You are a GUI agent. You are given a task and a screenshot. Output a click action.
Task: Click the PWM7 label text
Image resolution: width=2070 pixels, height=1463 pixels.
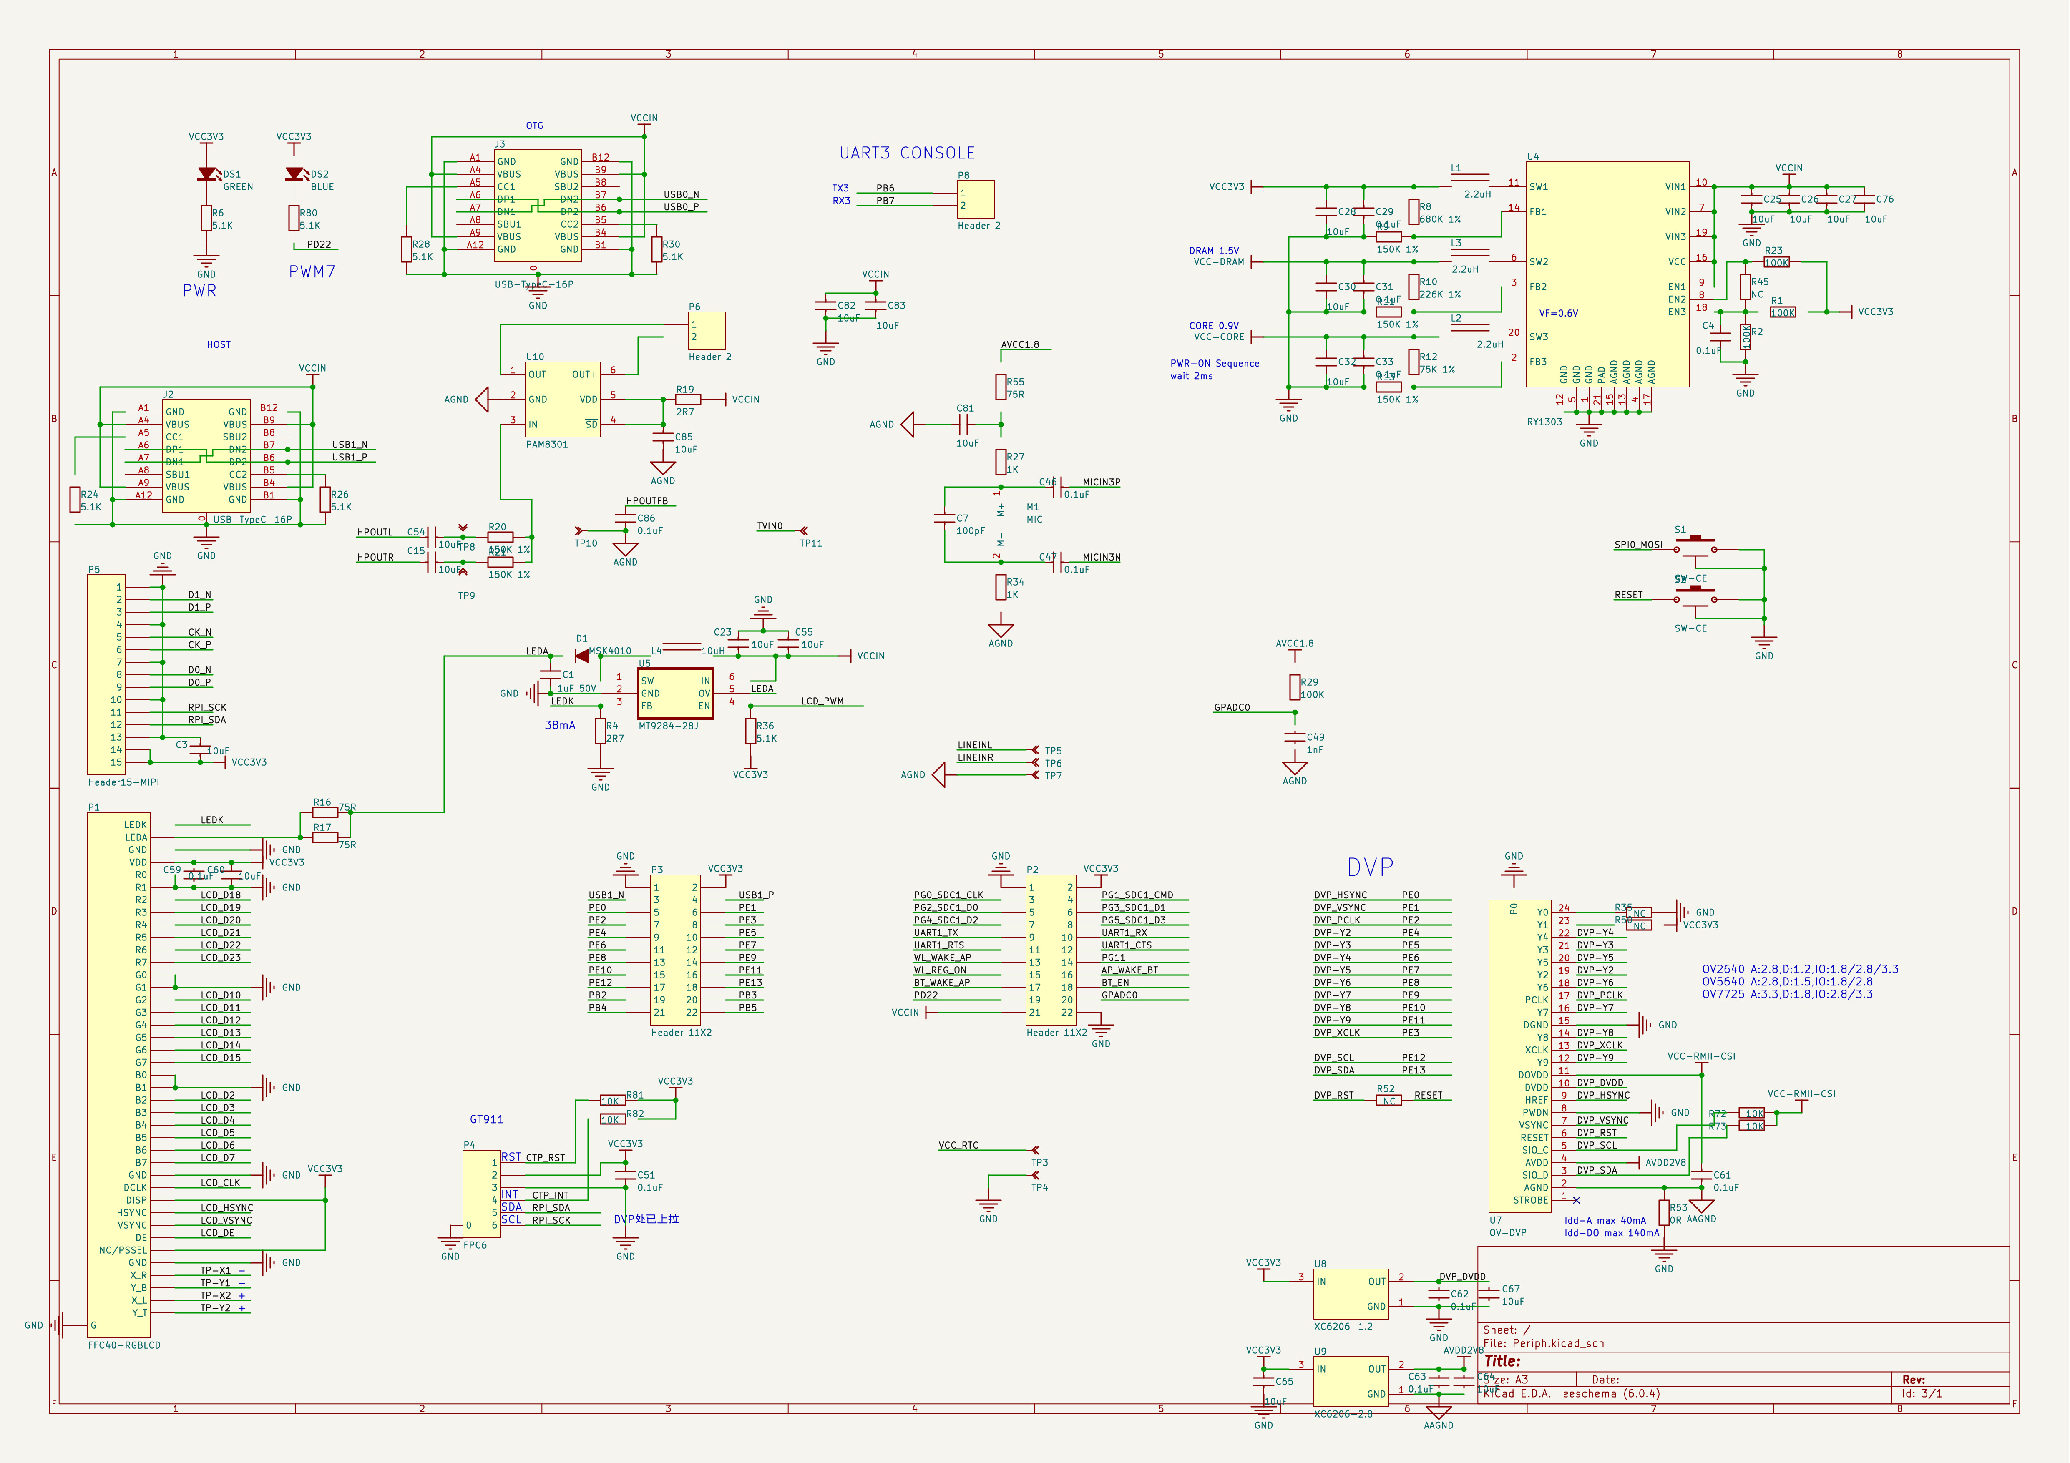312,271
